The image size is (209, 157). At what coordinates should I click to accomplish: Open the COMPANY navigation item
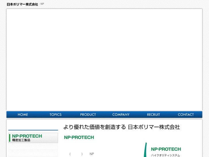click(x=121, y=115)
